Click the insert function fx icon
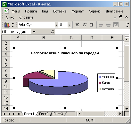 53,32
